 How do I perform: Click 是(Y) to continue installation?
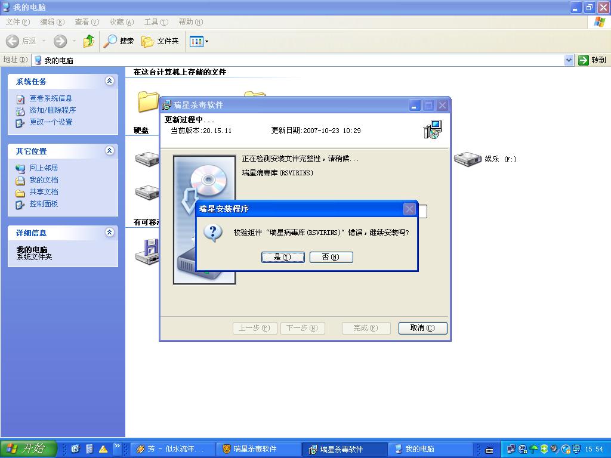(283, 257)
